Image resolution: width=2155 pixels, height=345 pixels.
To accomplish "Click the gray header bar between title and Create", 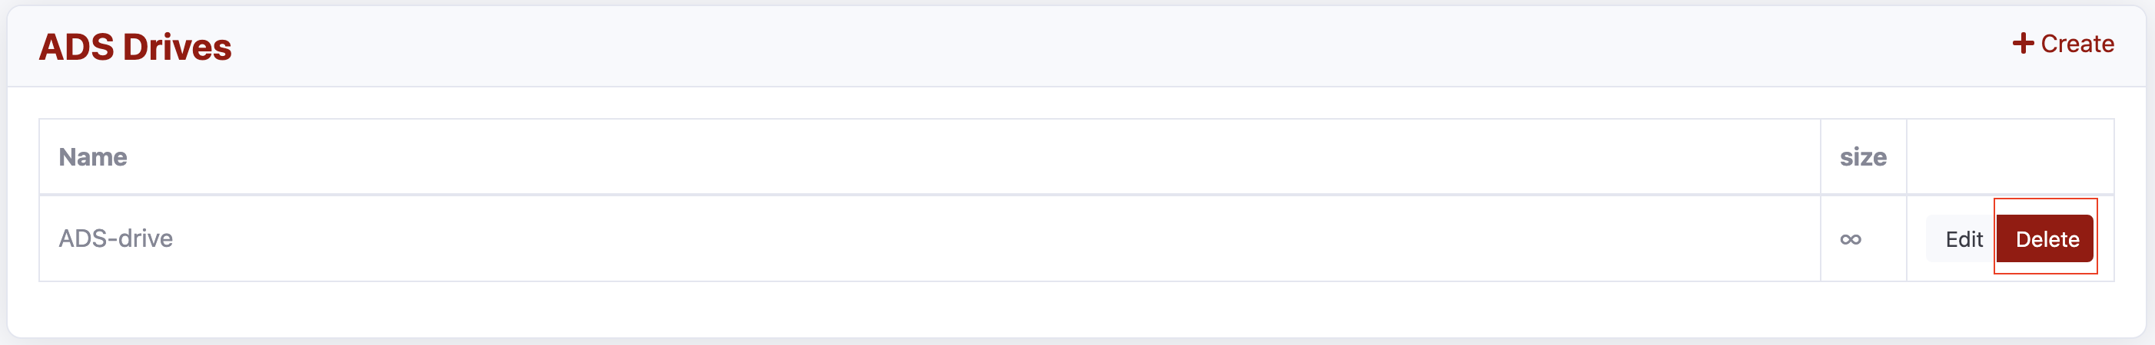I will [x=1087, y=47].
